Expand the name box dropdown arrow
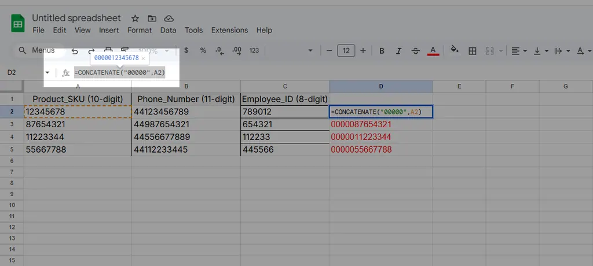 point(47,73)
